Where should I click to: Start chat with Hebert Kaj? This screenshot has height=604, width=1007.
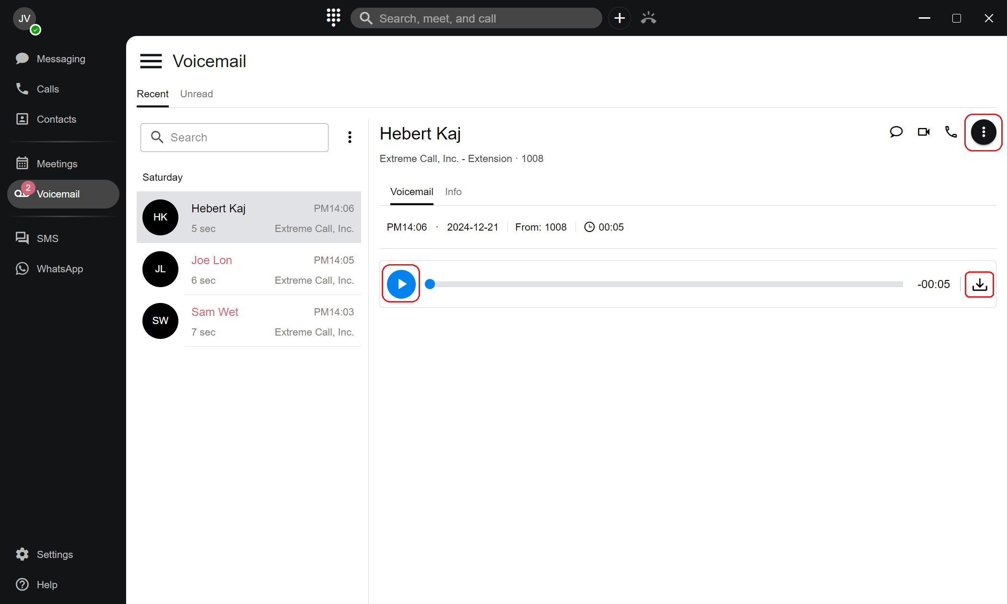pos(896,132)
